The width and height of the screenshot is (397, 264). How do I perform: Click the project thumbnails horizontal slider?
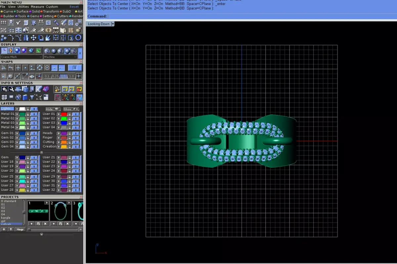pyautogui.click(x=52, y=230)
